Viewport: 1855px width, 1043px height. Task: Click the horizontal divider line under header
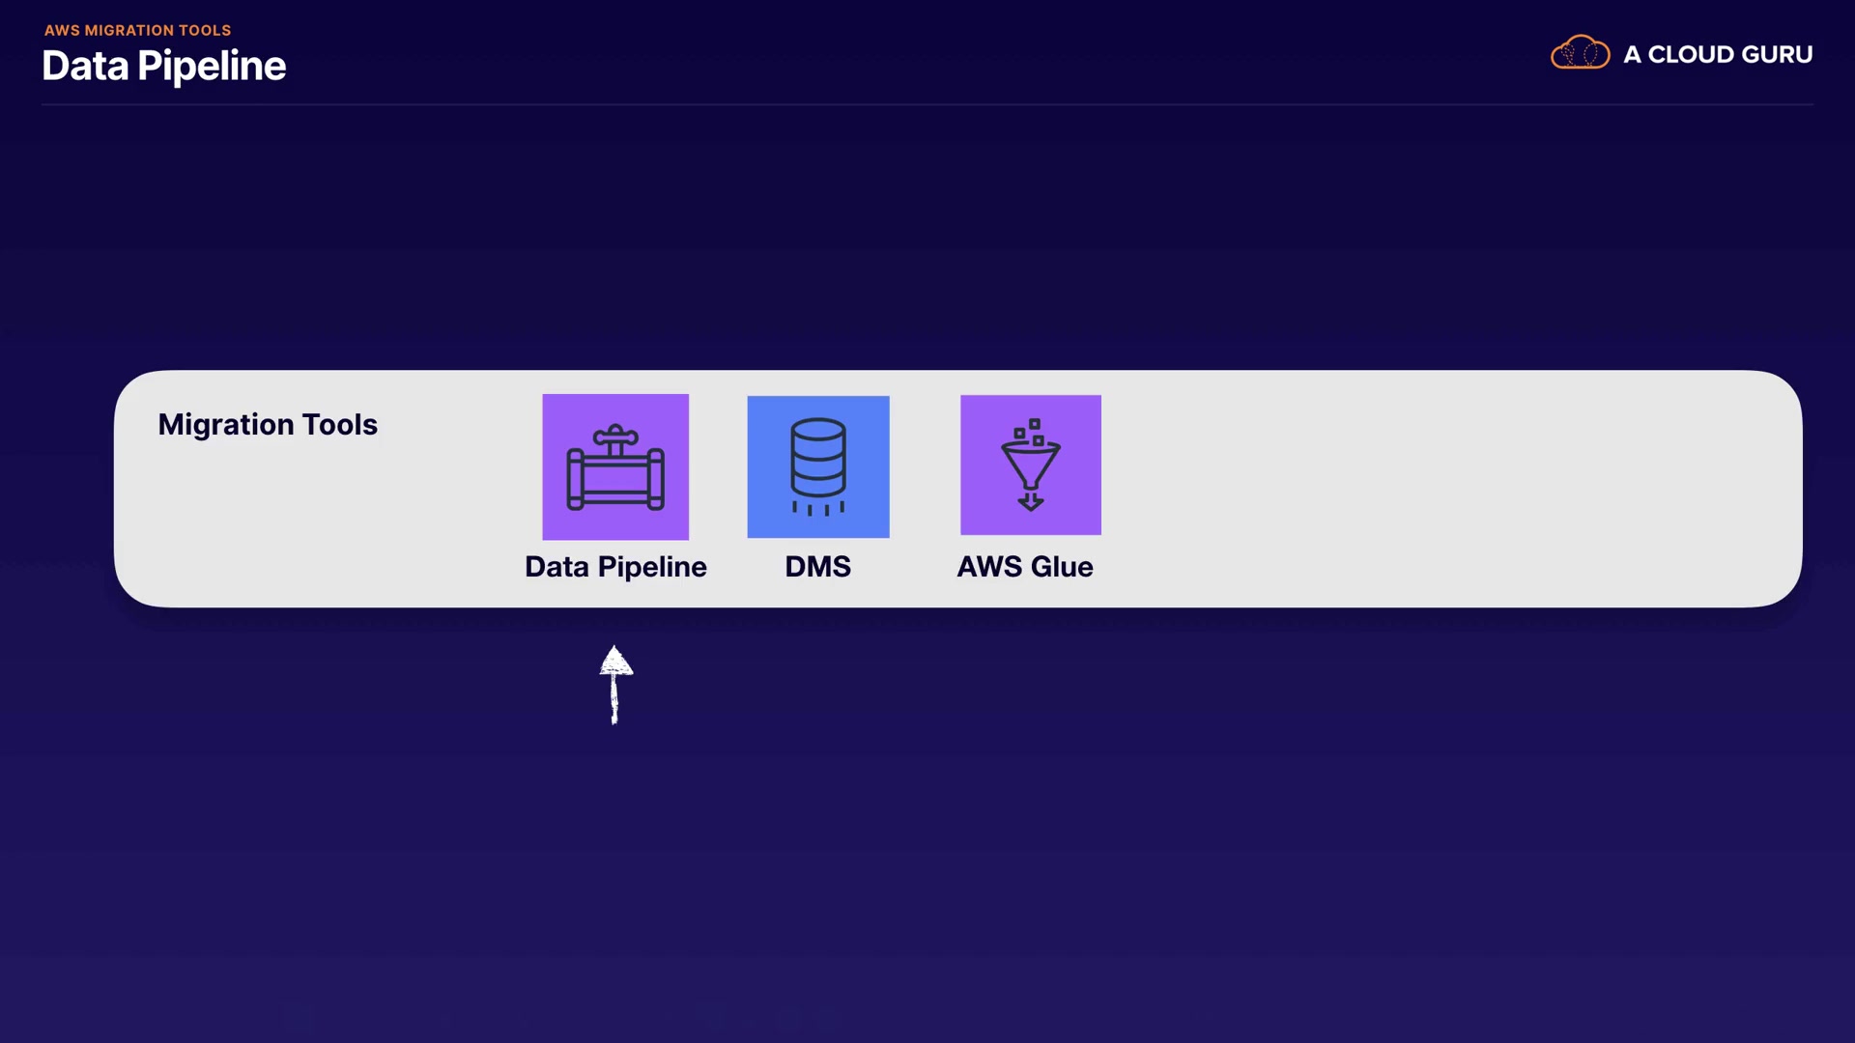tap(927, 104)
